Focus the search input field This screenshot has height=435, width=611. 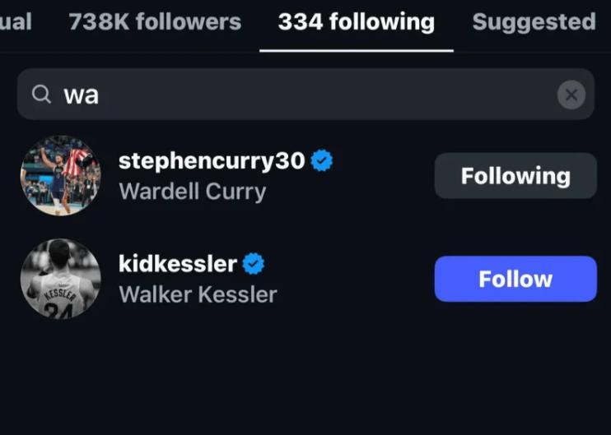tap(305, 95)
